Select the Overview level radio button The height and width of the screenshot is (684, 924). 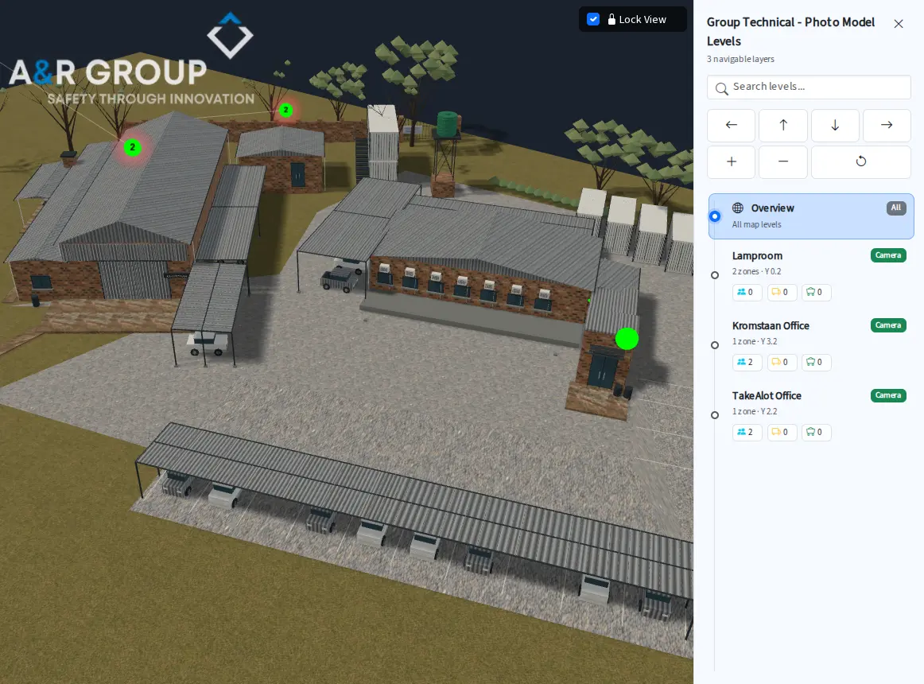tap(715, 216)
